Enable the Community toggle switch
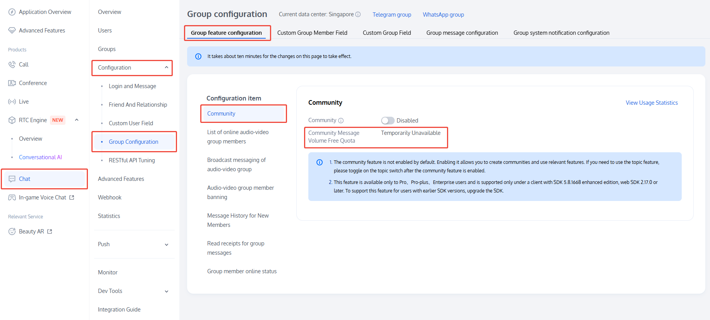The image size is (710, 320). tap(387, 121)
